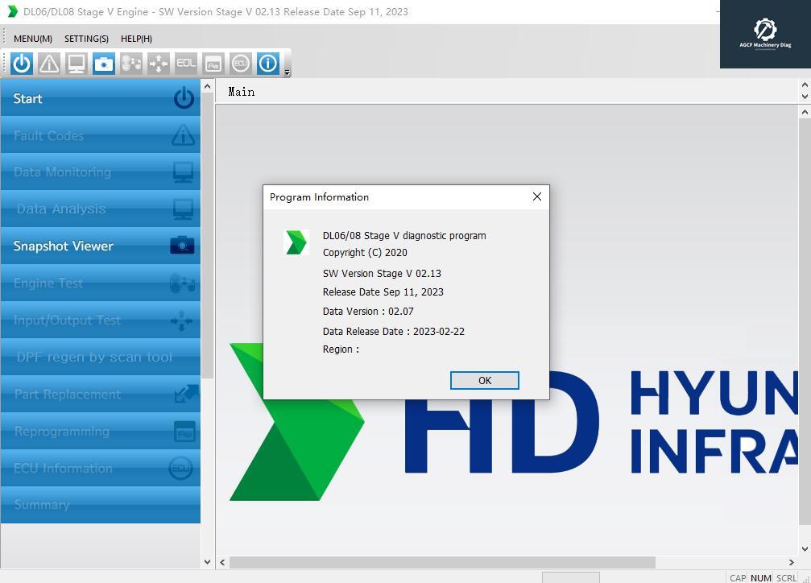Select Snapshot Viewer in the sidebar
The width and height of the screenshot is (811, 583).
(101, 246)
